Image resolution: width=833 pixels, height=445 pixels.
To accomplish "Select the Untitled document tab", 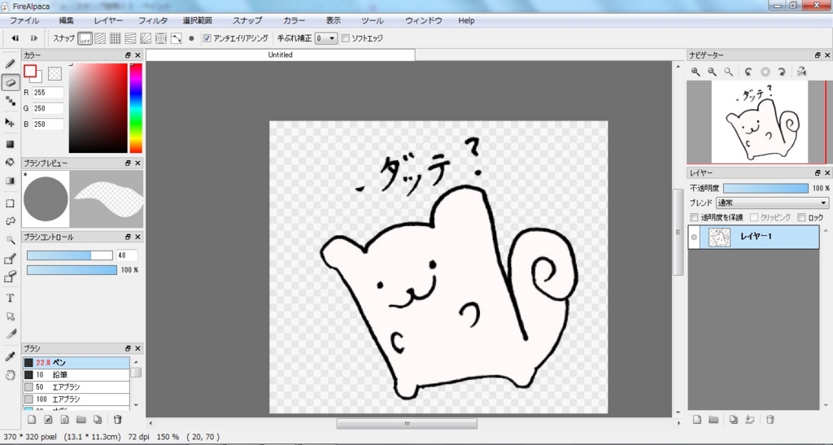I will pyautogui.click(x=281, y=55).
